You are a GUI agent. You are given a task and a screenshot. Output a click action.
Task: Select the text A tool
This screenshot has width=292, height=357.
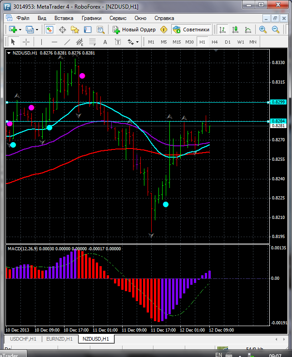(x=105, y=42)
